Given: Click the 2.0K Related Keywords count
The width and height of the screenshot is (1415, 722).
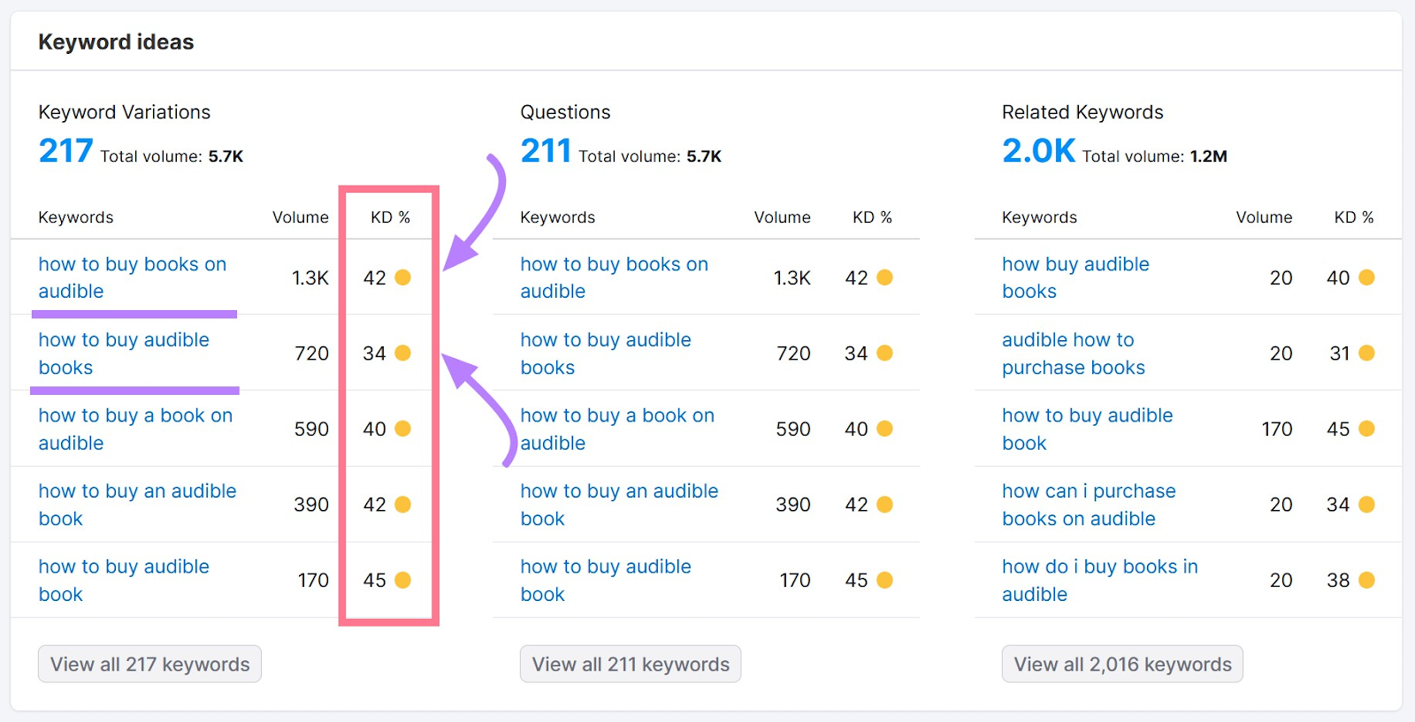Looking at the screenshot, I should tap(1038, 151).
